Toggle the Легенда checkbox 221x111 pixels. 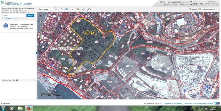click(x=190, y=9)
